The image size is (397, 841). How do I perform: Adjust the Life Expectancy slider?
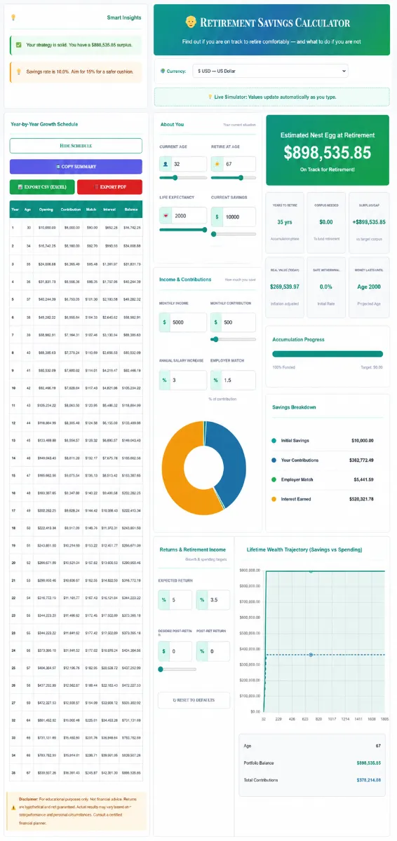pos(183,230)
